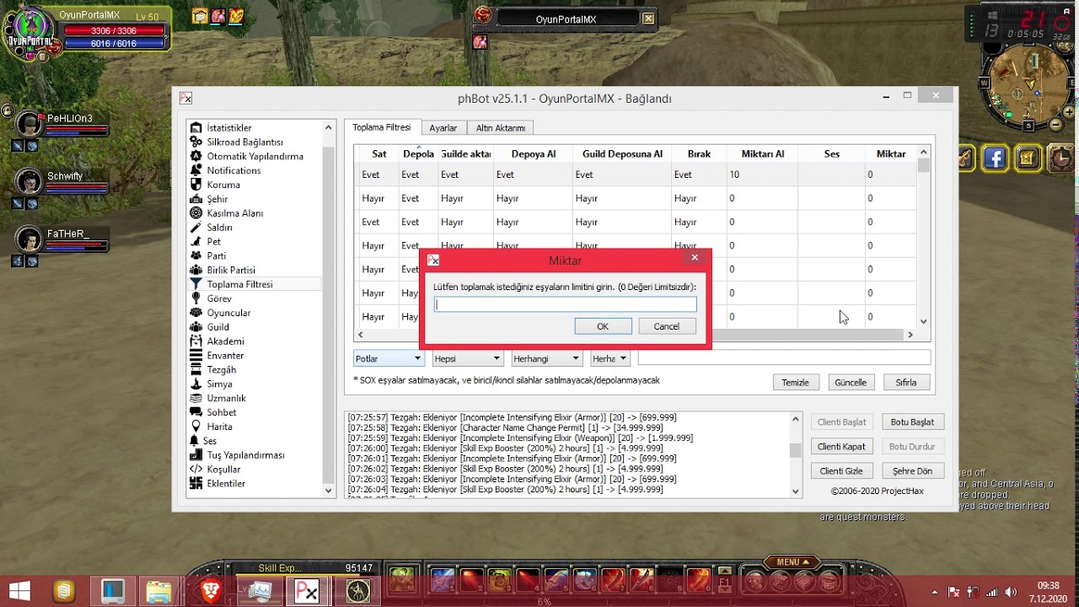This screenshot has width=1079, height=607.
Task: Click Clienti Kapat button
Action: point(842,446)
